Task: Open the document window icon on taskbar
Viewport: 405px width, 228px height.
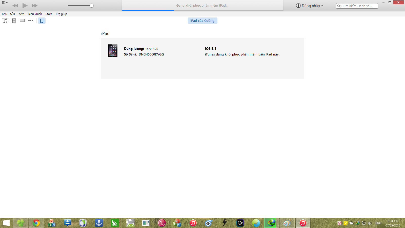Action: [146, 223]
